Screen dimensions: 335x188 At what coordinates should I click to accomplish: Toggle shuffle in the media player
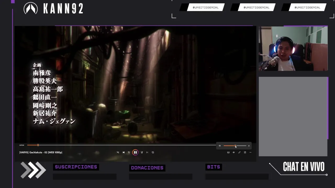pyautogui.click(x=118, y=152)
